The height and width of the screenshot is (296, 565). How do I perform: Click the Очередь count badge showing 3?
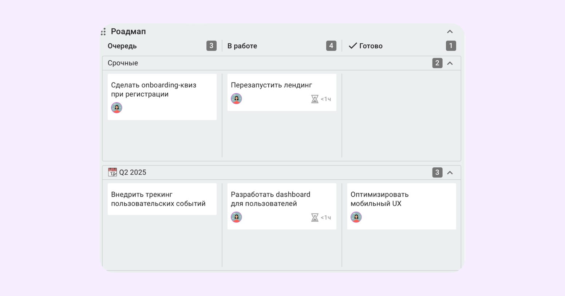point(212,46)
